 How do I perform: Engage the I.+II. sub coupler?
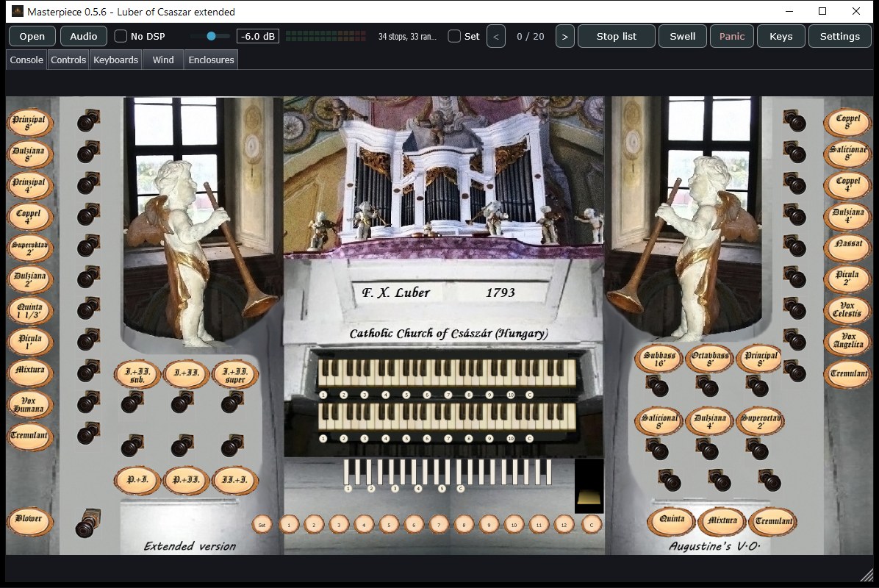(137, 375)
